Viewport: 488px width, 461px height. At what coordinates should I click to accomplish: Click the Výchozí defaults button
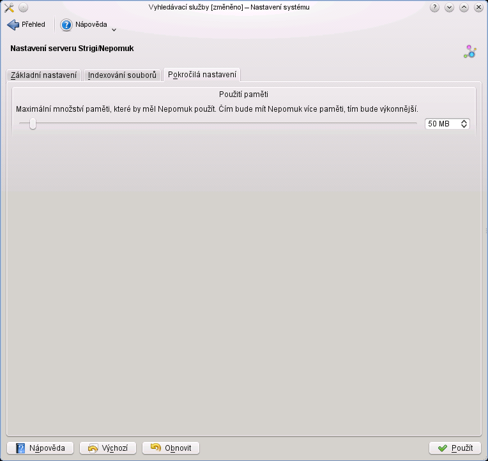pos(108,448)
